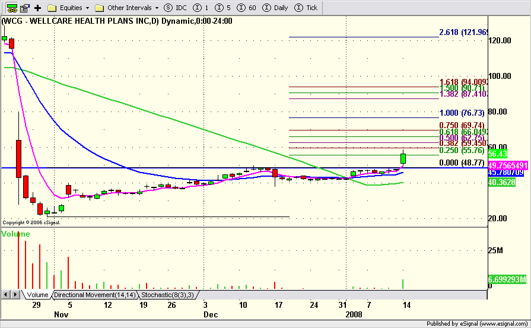Open the Volume study tab
Screen dimensions: 531x328
37,295
